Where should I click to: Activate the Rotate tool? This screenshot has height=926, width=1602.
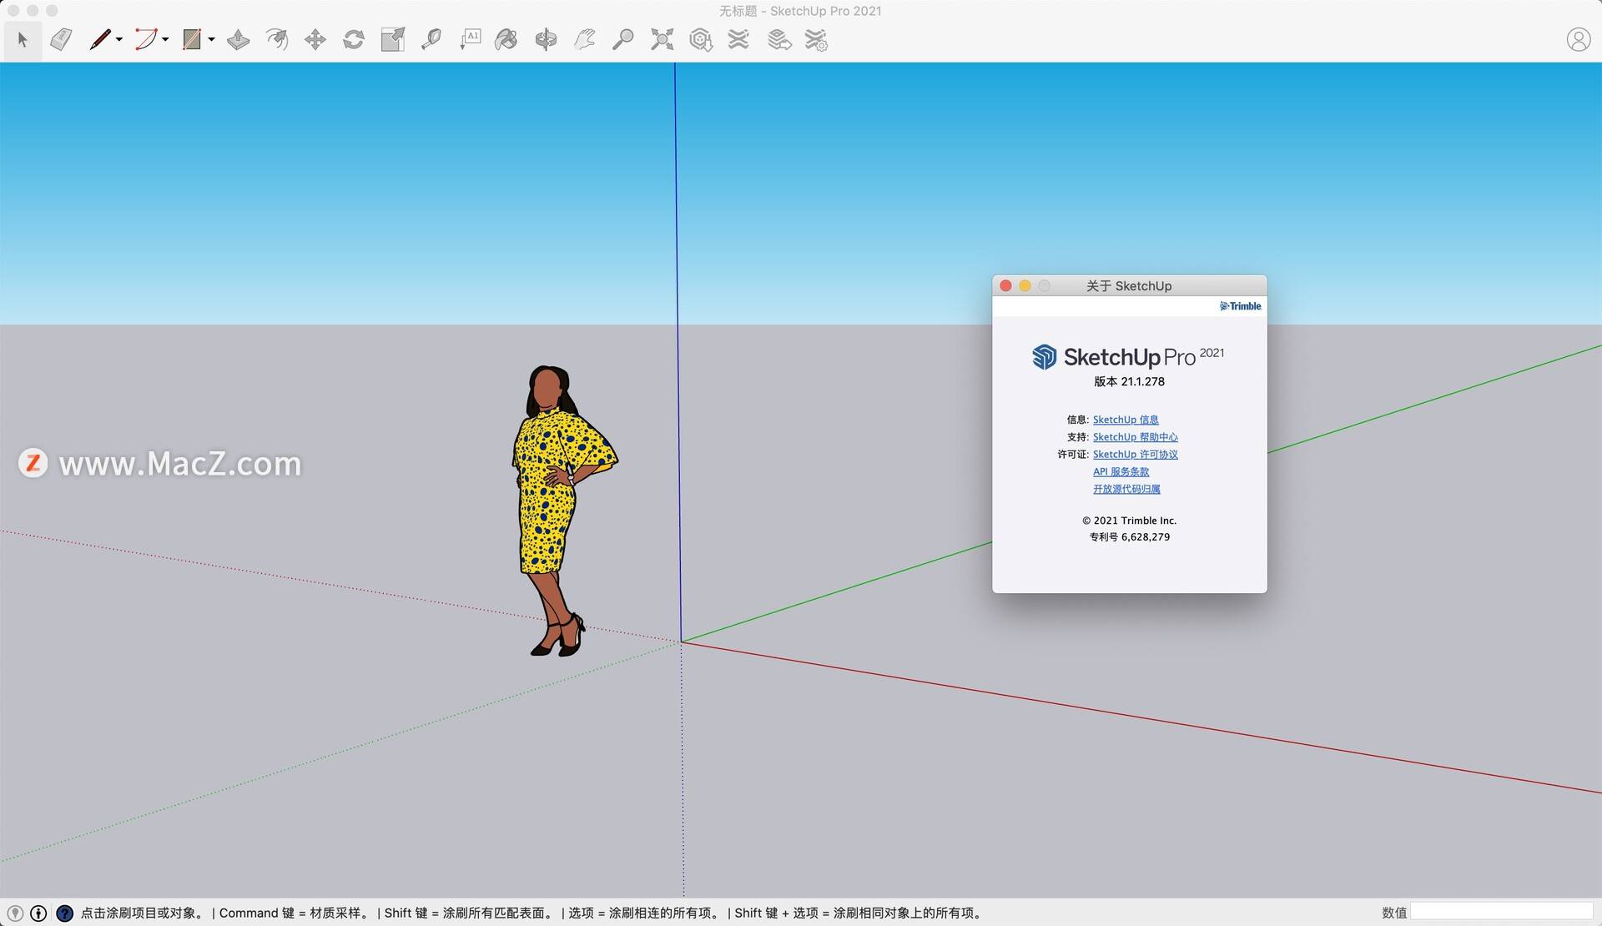click(354, 39)
